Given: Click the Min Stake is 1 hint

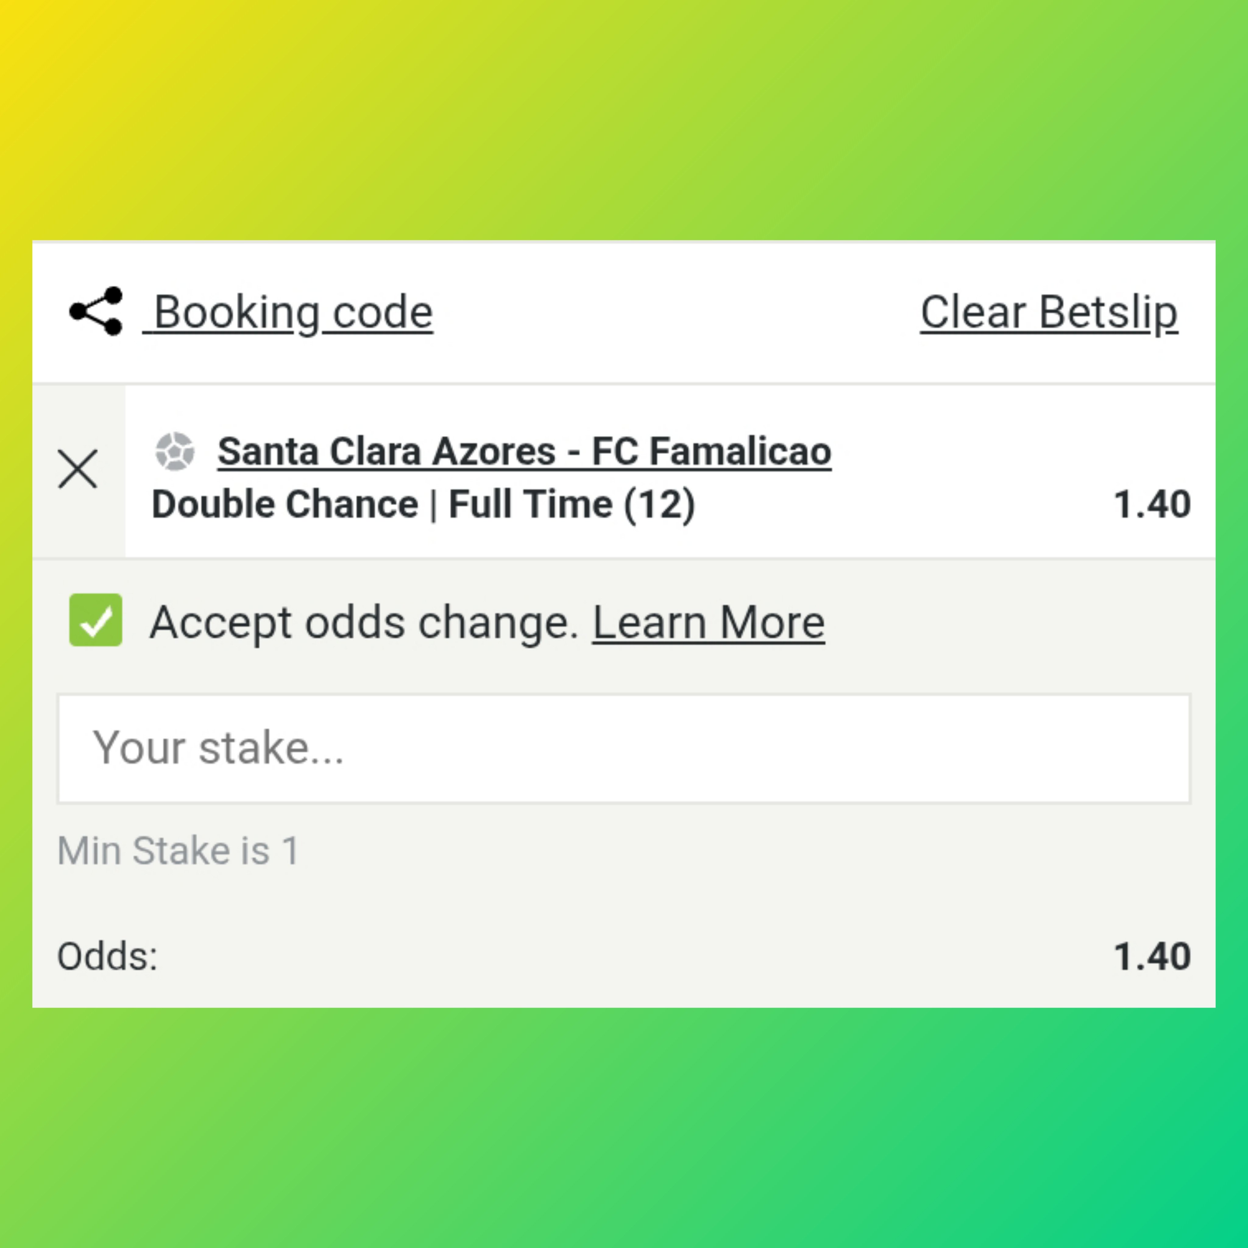Looking at the screenshot, I should (178, 851).
